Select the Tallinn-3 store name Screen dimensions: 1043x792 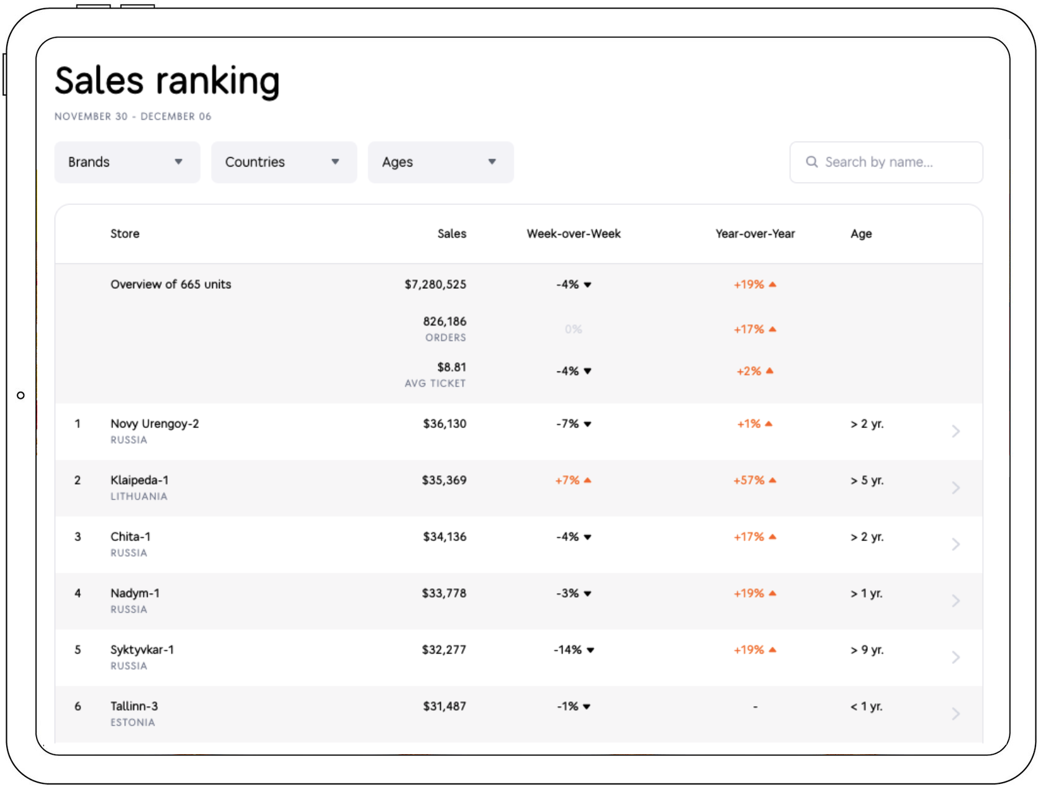pyautogui.click(x=134, y=706)
